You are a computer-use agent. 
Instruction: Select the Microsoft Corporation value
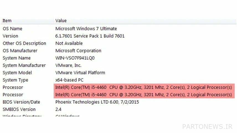coord(78,51)
